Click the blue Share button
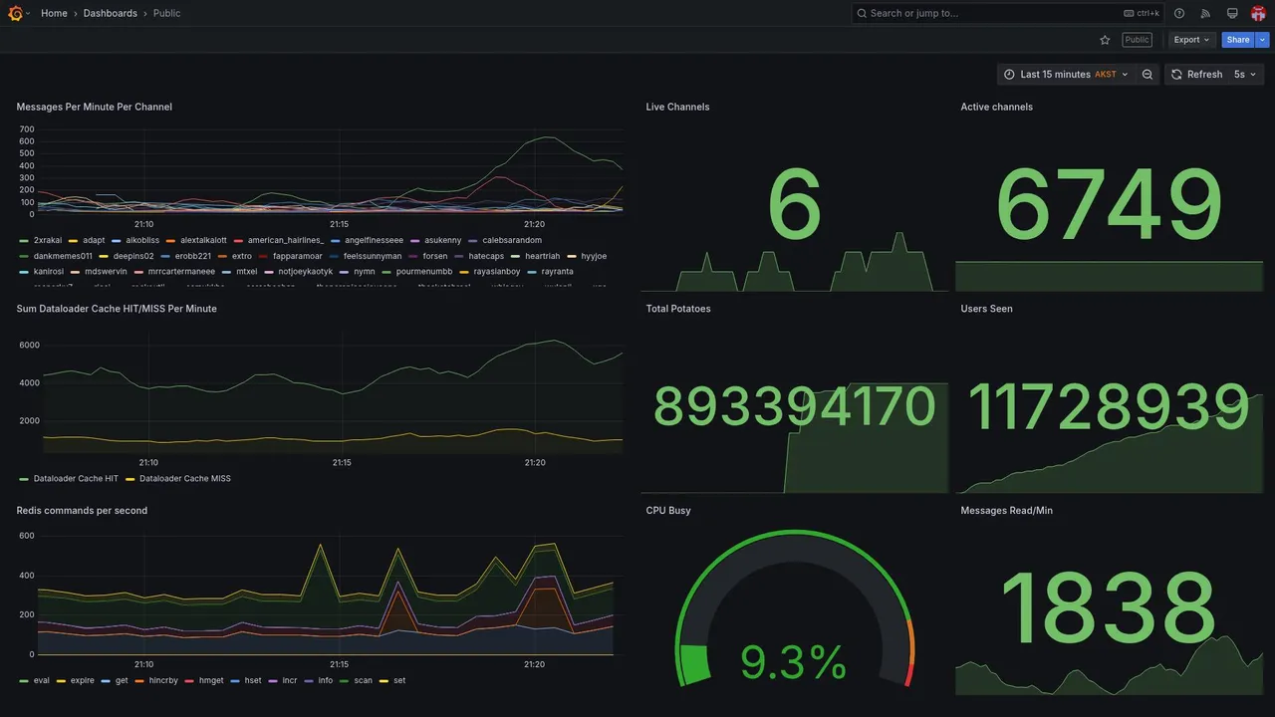The image size is (1275, 717). tap(1238, 40)
